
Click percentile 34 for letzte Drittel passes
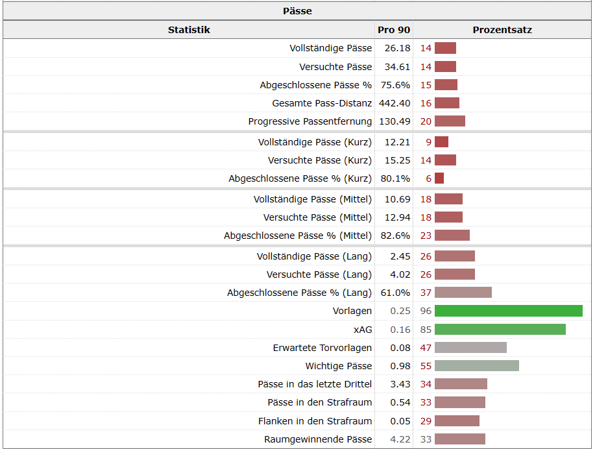pos(426,385)
